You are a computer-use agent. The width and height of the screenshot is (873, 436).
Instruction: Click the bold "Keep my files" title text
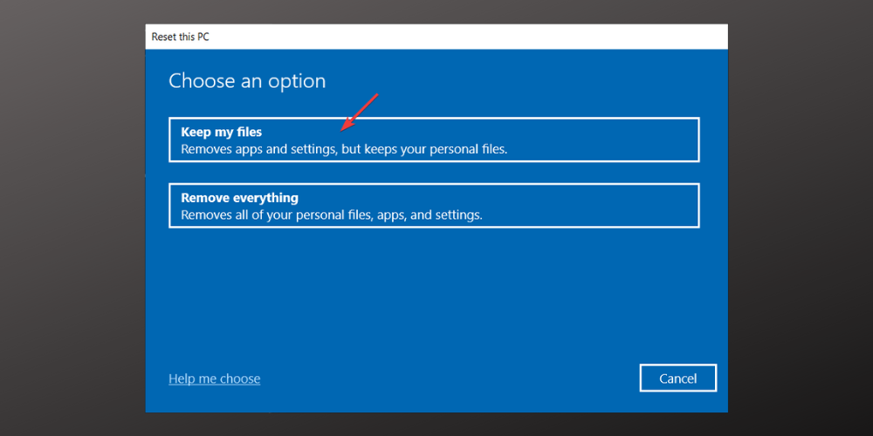click(221, 132)
